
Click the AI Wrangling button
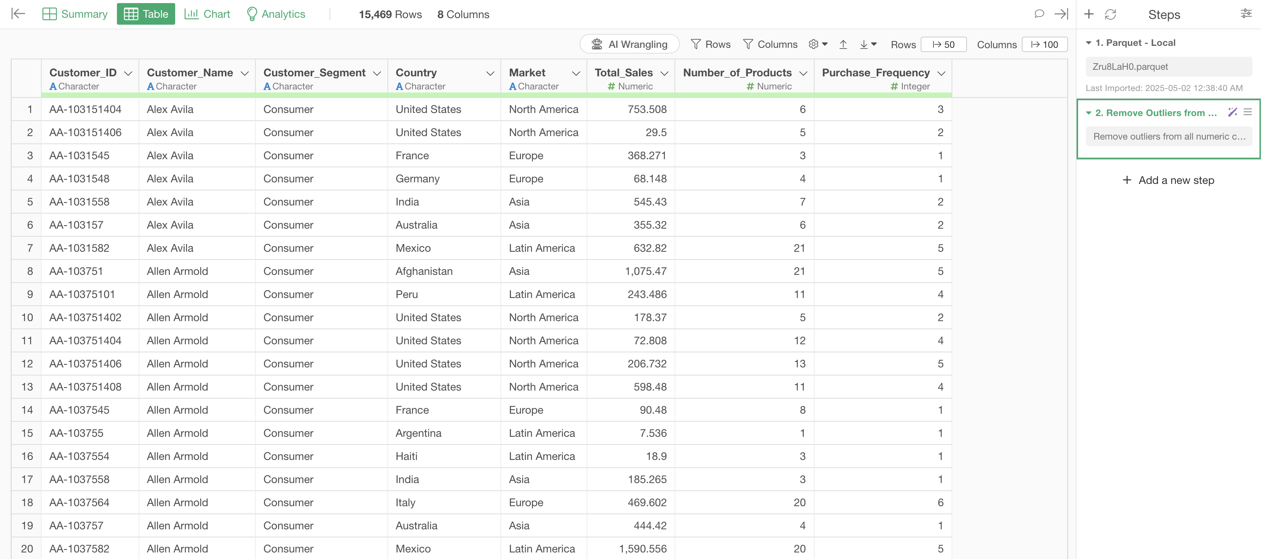pyautogui.click(x=629, y=44)
